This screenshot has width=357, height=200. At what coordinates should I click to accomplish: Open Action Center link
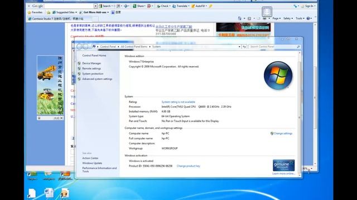(x=90, y=158)
